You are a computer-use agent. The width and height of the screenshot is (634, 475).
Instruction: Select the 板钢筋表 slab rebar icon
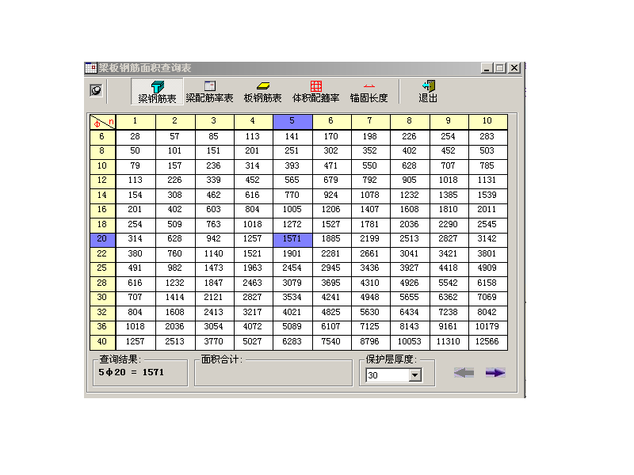(262, 91)
